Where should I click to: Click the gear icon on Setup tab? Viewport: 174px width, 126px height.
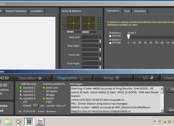click(117, 78)
